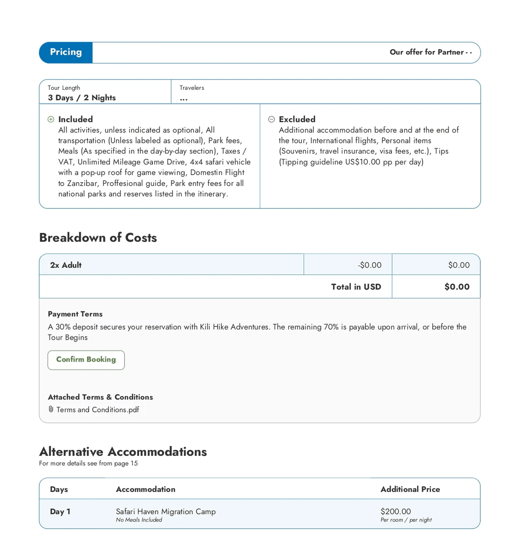The image size is (520, 540).
Task: Click the bold Total in USD amount
Action: click(457, 287)
